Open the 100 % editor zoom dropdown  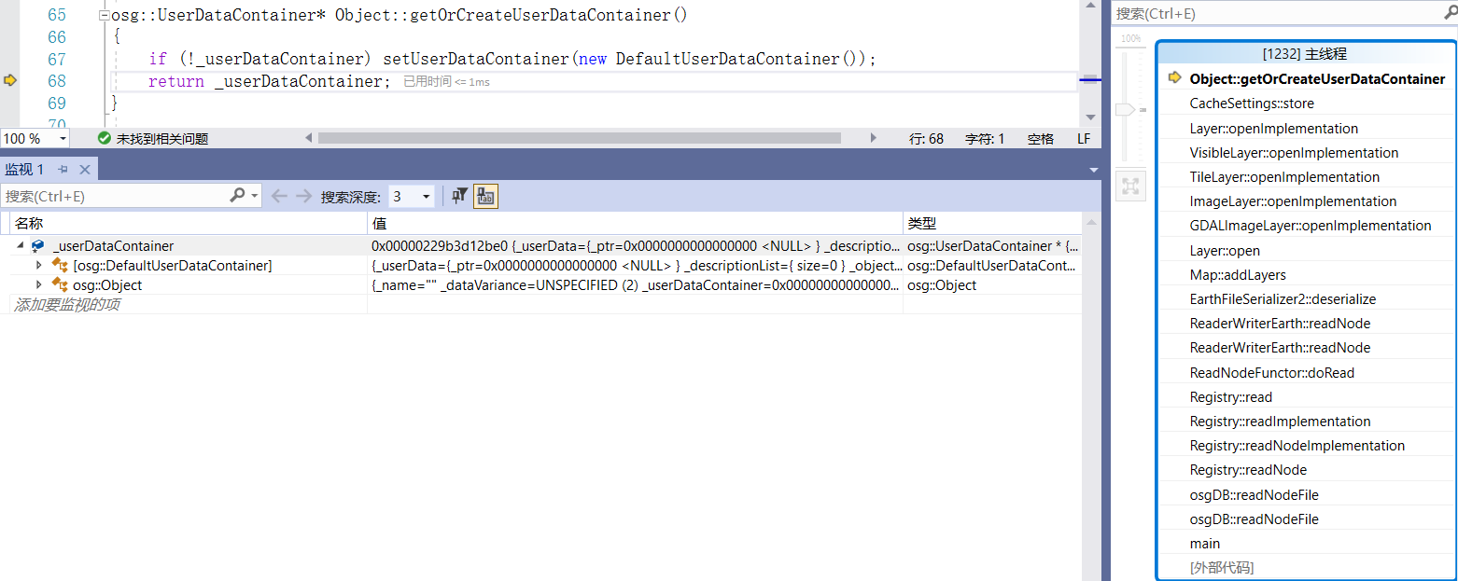click(63, 138)
